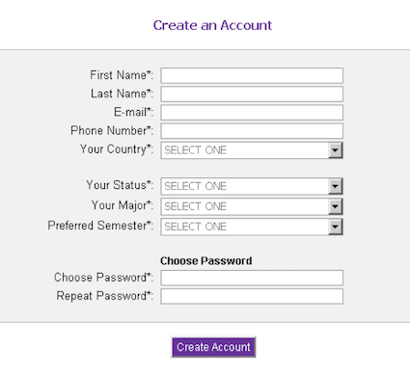410x374 pixels.
Task: Click the Your Country SELECT ONE box
Action: click(252, 150)
